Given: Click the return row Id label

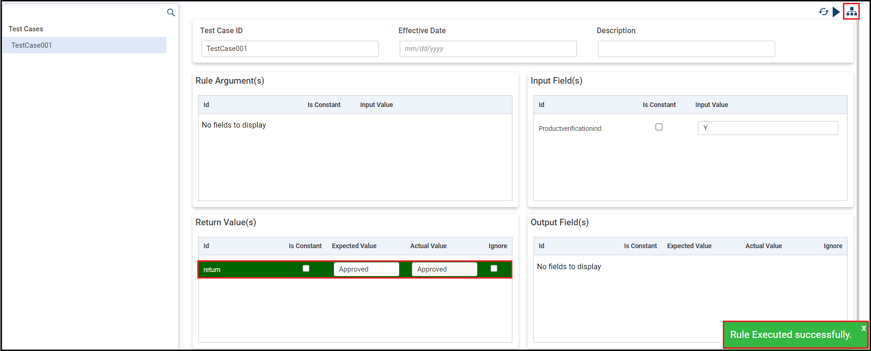Looking at the screenshot, I should pos(212,270).
